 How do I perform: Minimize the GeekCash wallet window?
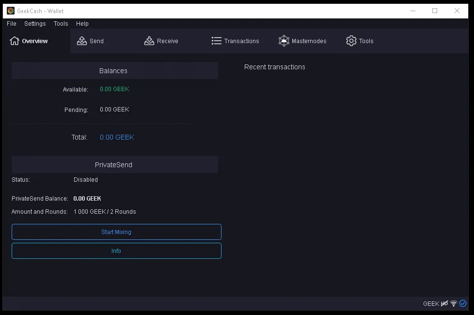(413, 11)
